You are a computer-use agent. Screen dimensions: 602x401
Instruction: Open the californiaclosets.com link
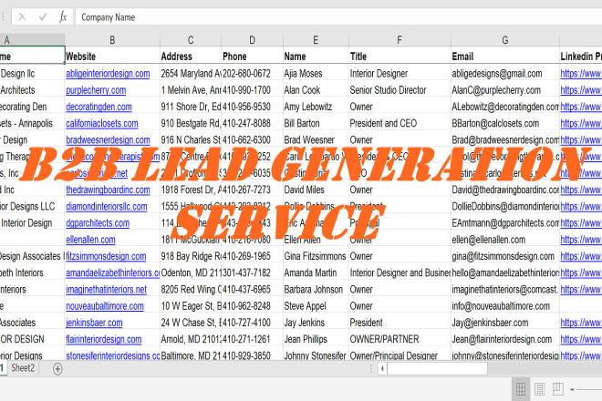(x=102, y=123)
